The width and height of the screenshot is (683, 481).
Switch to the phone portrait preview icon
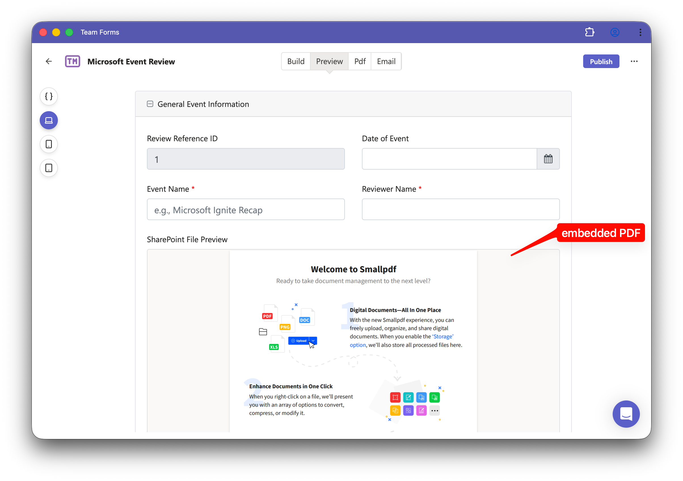(x=49, y=144)
